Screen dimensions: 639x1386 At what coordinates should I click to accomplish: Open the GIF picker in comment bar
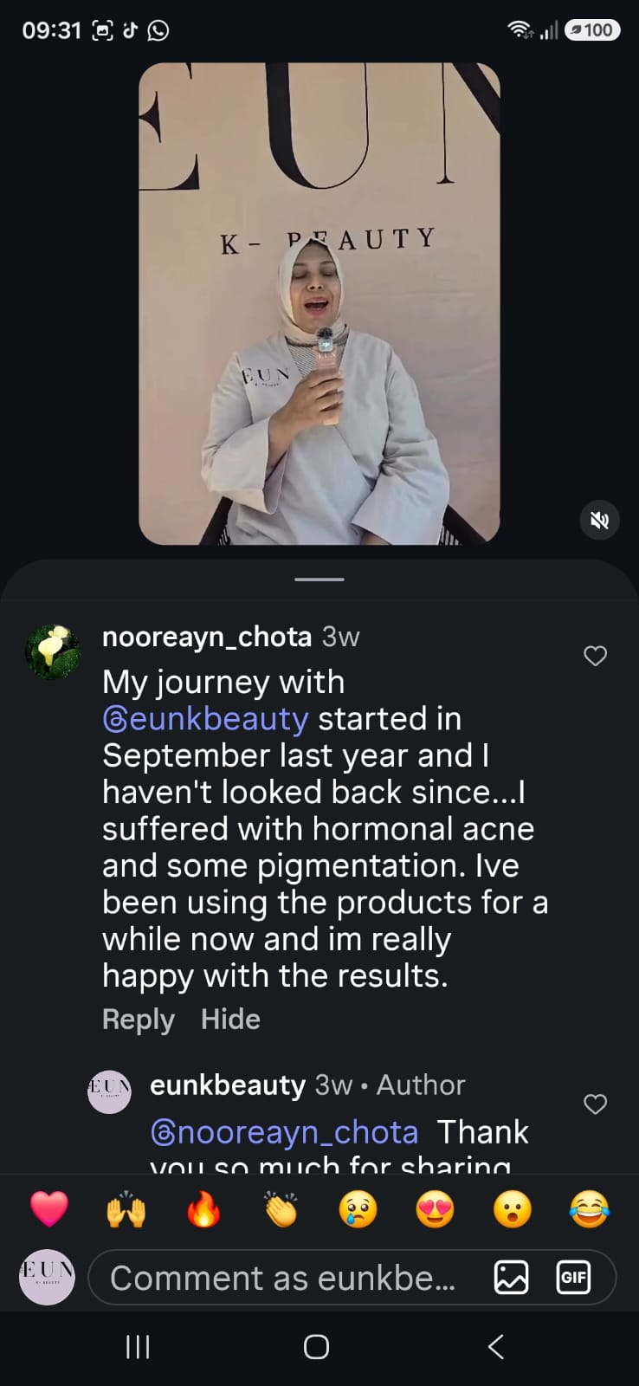pyautogui.click(x=573, y=1277)
